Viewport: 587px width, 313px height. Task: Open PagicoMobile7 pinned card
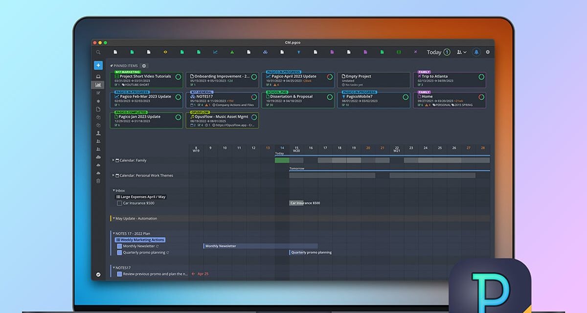point(374,100)
